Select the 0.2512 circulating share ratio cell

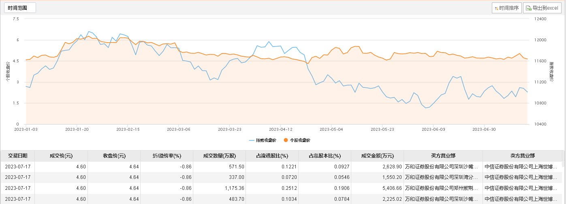click(272, 188)
